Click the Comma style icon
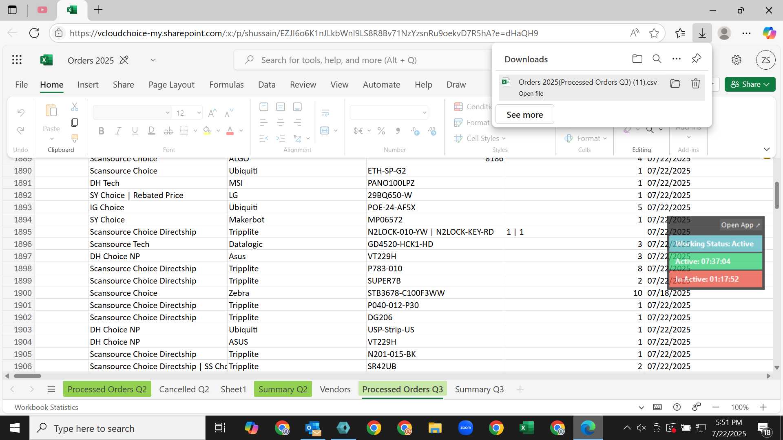 pyautogui.click(x=398, y=131)
